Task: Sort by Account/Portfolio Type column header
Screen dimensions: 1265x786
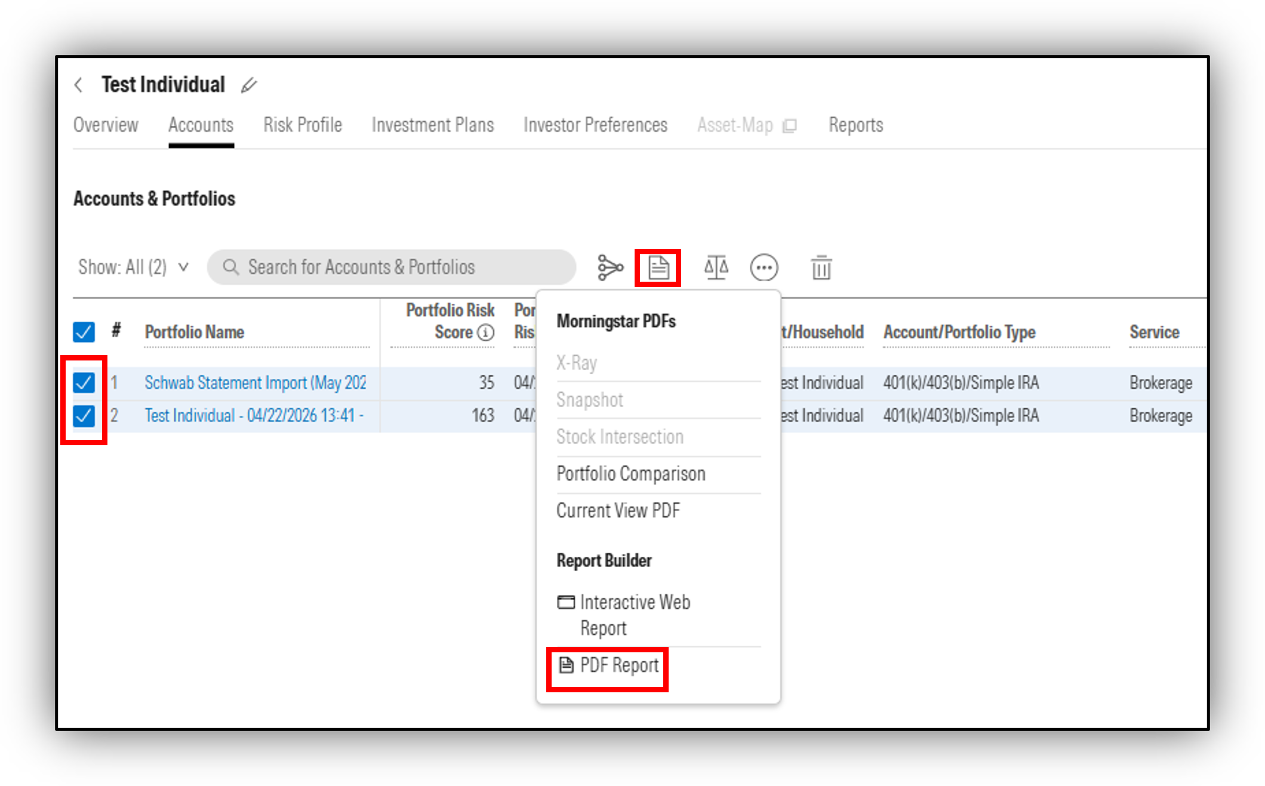Action: point(959,332)
